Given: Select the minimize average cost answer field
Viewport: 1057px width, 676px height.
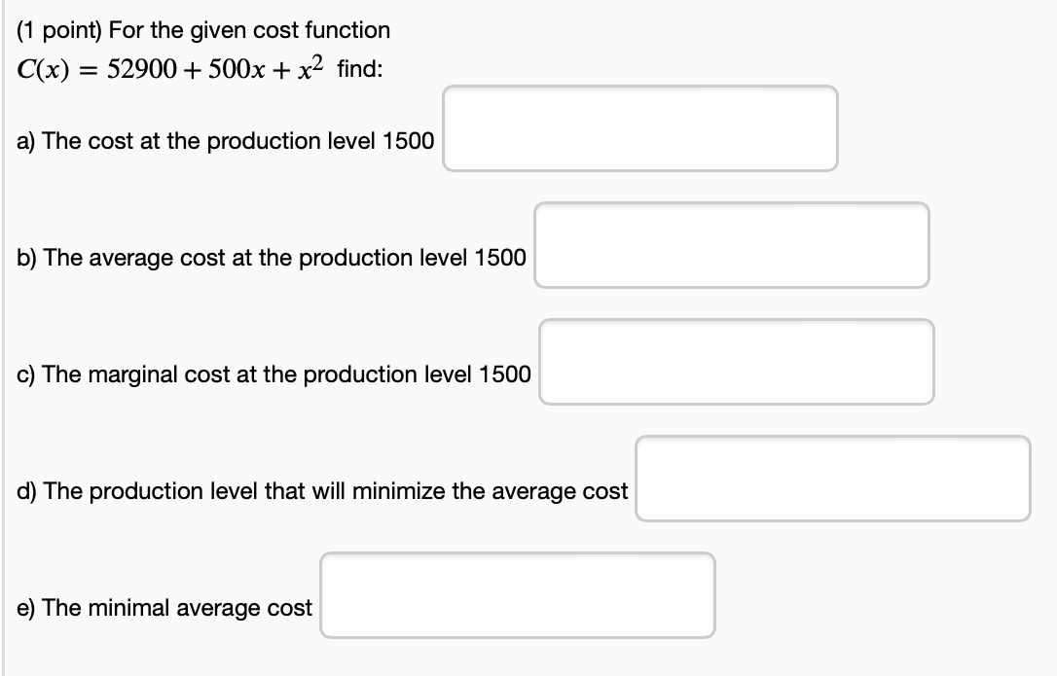Looking at the screenshot, I should pos(834,479).
